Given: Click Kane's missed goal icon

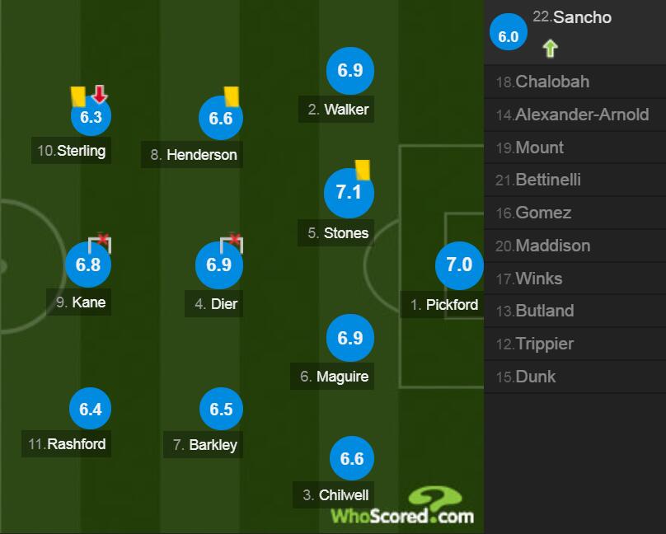Looking at the screenshot, I should click(101, 243).
